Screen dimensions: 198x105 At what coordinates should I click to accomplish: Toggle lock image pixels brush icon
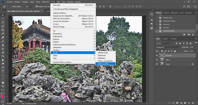tap(165, 51)
